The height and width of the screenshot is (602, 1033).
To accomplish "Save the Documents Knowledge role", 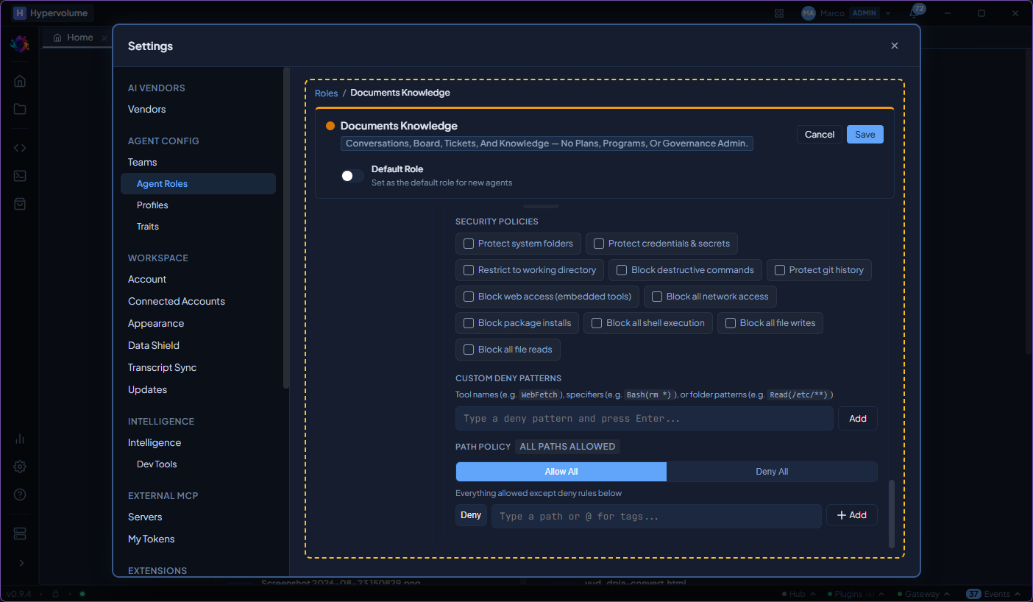I will pyautogui.click(x=865, y=135).
